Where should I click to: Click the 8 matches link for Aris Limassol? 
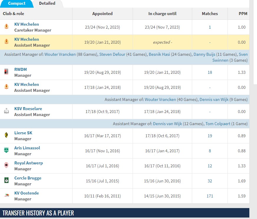[x=210, y=151]
